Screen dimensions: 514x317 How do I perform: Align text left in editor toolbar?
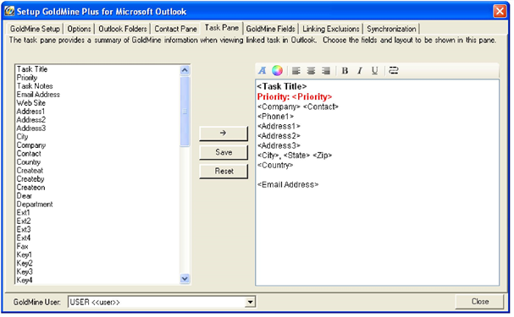pyautogui.click(x=296, y=70)
